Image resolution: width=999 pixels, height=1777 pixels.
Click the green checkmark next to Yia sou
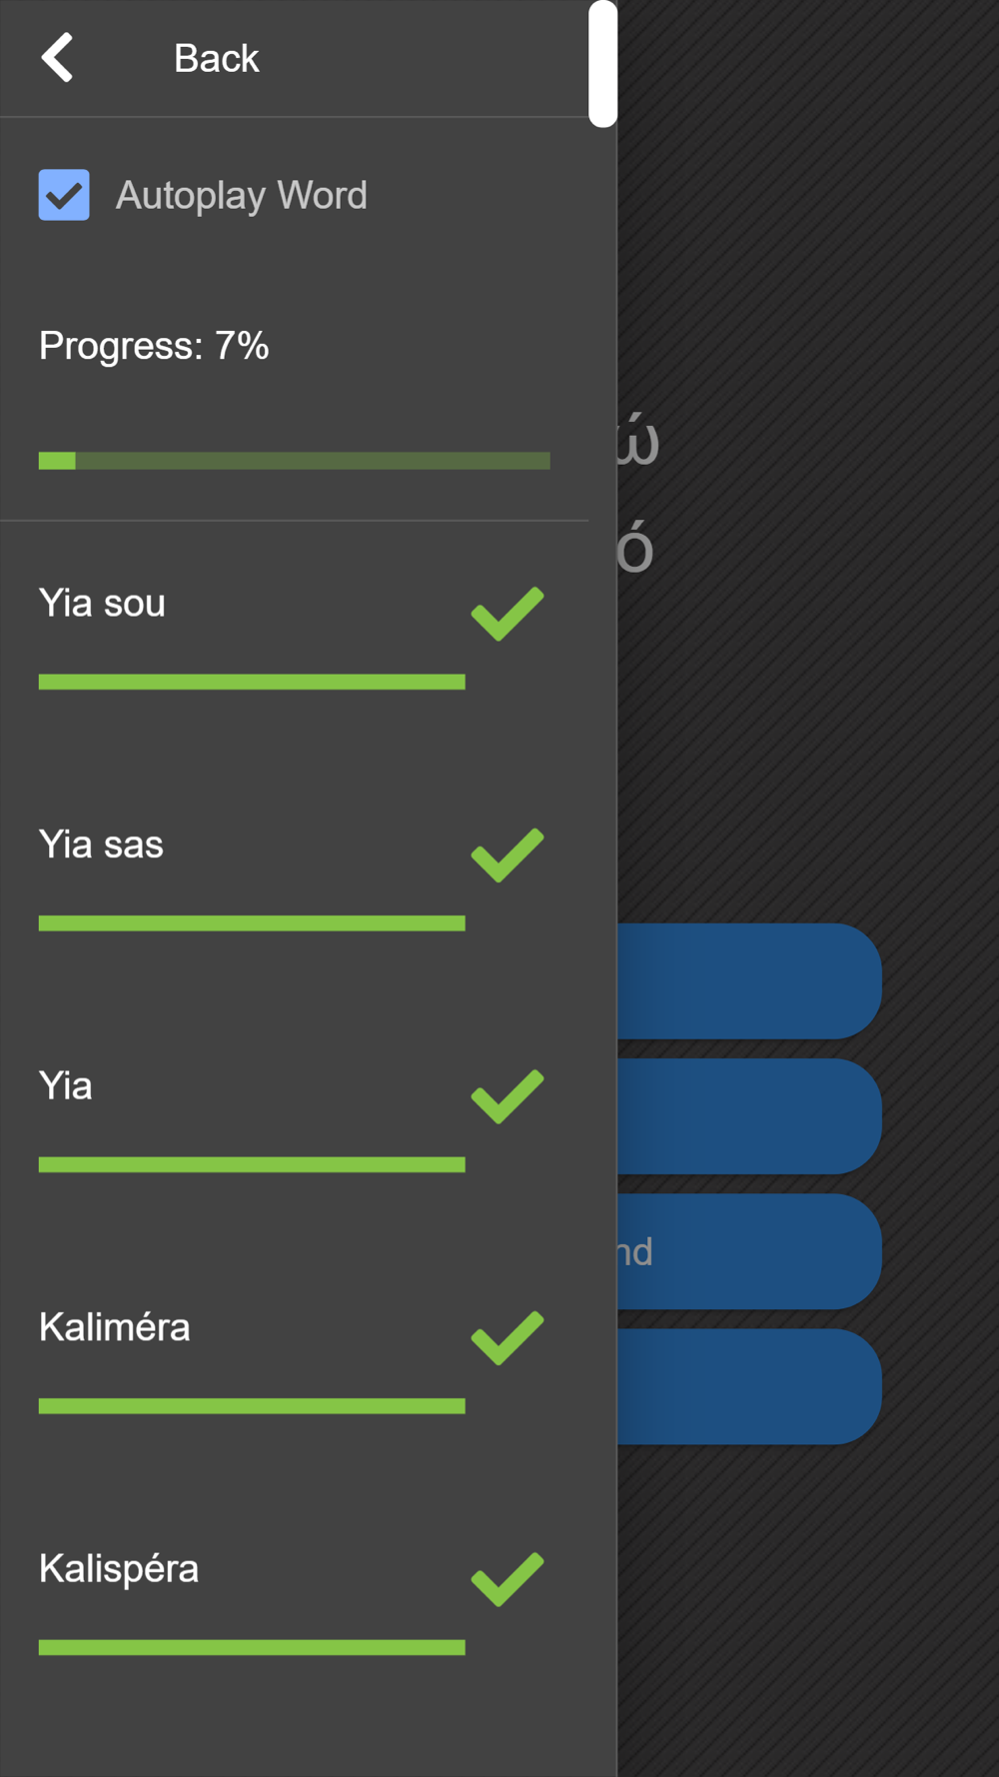point(507,614)
